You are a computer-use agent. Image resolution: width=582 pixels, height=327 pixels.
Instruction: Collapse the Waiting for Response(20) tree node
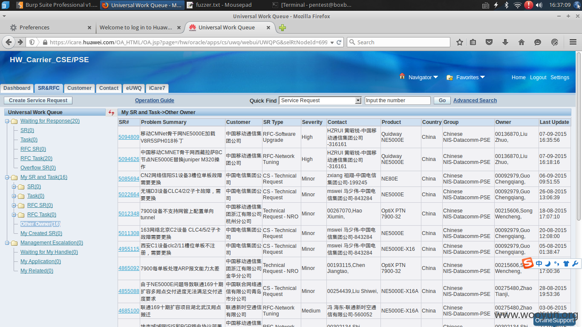(7, 121)
